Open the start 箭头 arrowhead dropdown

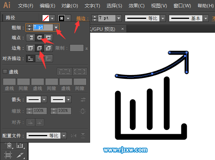tap(44, 100)
